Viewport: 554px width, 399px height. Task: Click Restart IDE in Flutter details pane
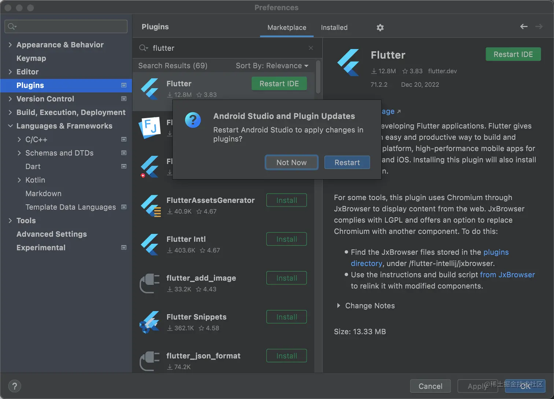pos(513,55)
